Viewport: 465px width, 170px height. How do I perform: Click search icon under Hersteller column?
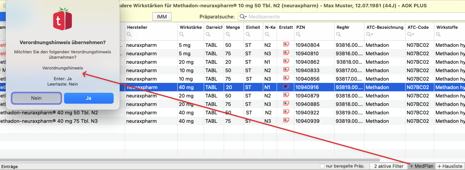pyautogui.click(x=129, y=35)
